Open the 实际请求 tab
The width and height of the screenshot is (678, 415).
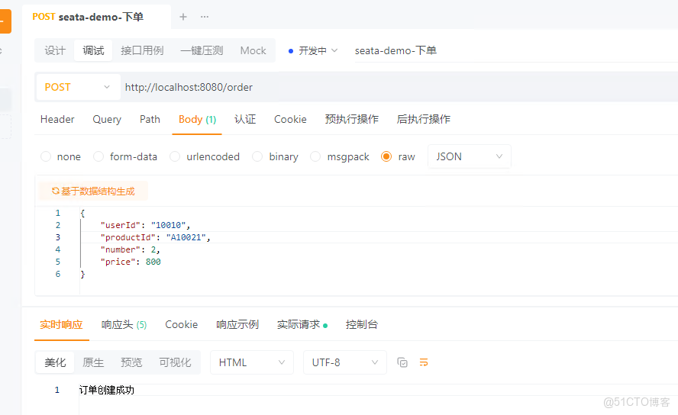click(302, 325)
